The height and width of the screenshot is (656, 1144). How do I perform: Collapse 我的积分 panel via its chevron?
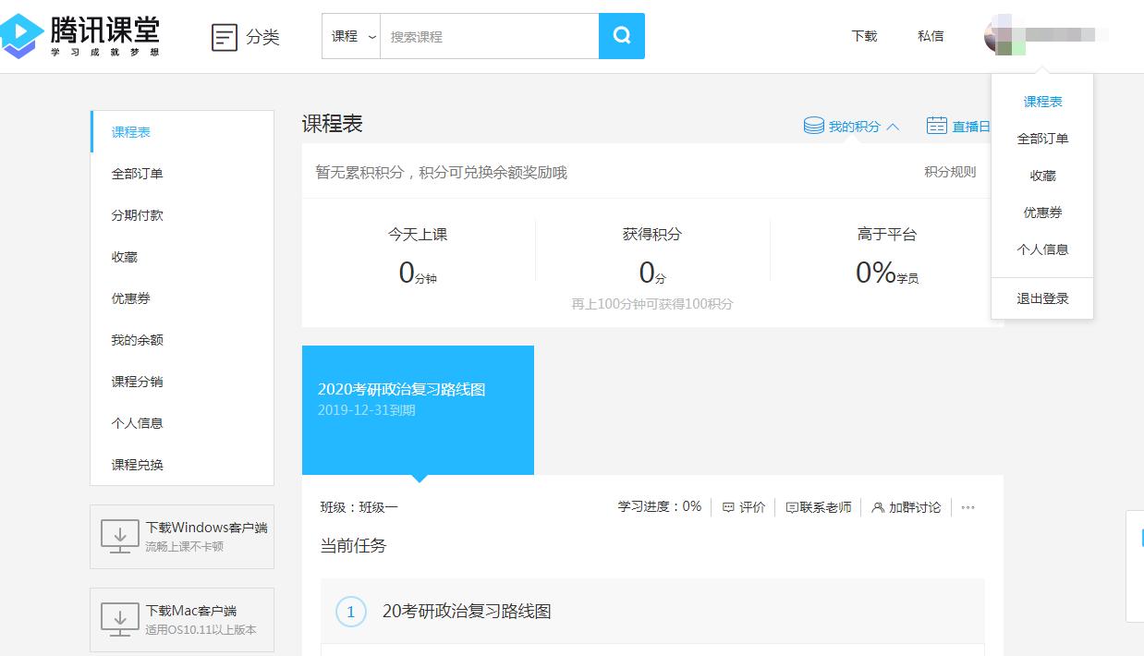(x=893, y=125)
